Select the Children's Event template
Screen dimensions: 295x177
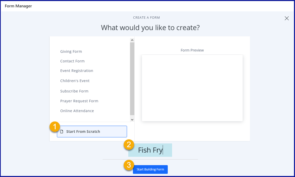pos(75,81)
